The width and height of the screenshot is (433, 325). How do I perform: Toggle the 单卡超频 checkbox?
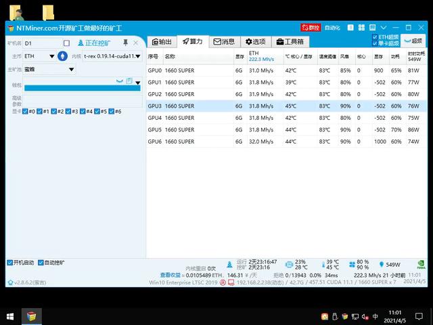click(x=375, y=43)
